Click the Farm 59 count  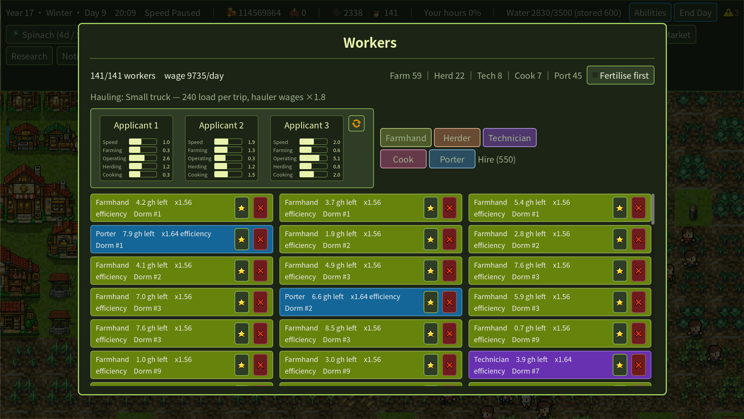pyautogui.click(x=405, y=76)
